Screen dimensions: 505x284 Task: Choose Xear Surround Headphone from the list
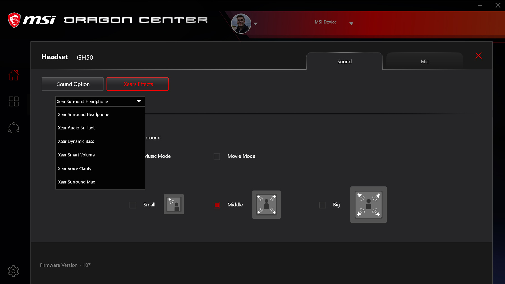(100, 114)
